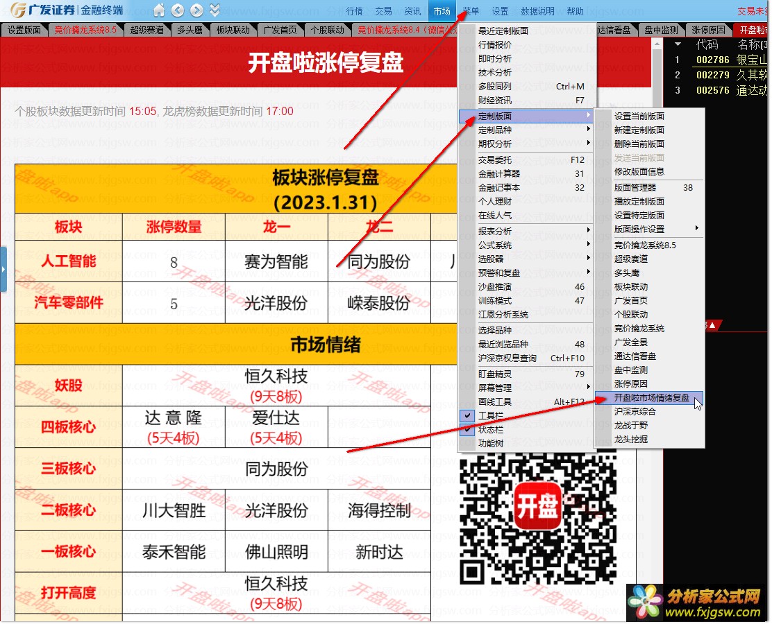Open the 交易 top menu
772x624 pixels.
coord(383,11)
